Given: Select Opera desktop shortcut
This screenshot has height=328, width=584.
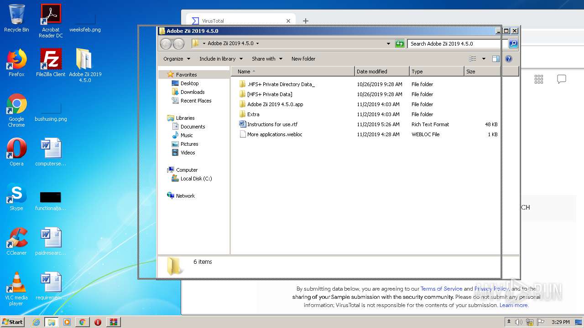Looking at the screenshot, I should tap(16, 152).
